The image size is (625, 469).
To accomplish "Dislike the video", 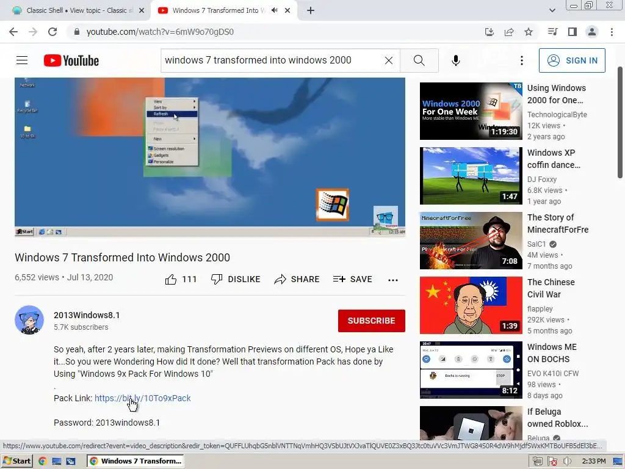I will tap(236, 279).
